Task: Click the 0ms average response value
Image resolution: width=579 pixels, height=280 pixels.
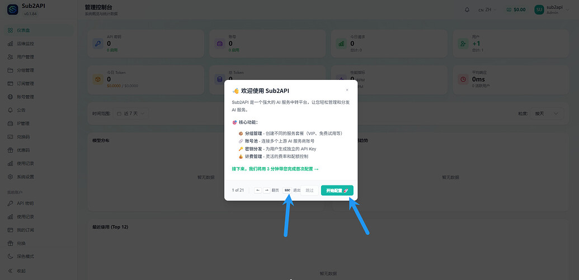Action: click(478, 79)
